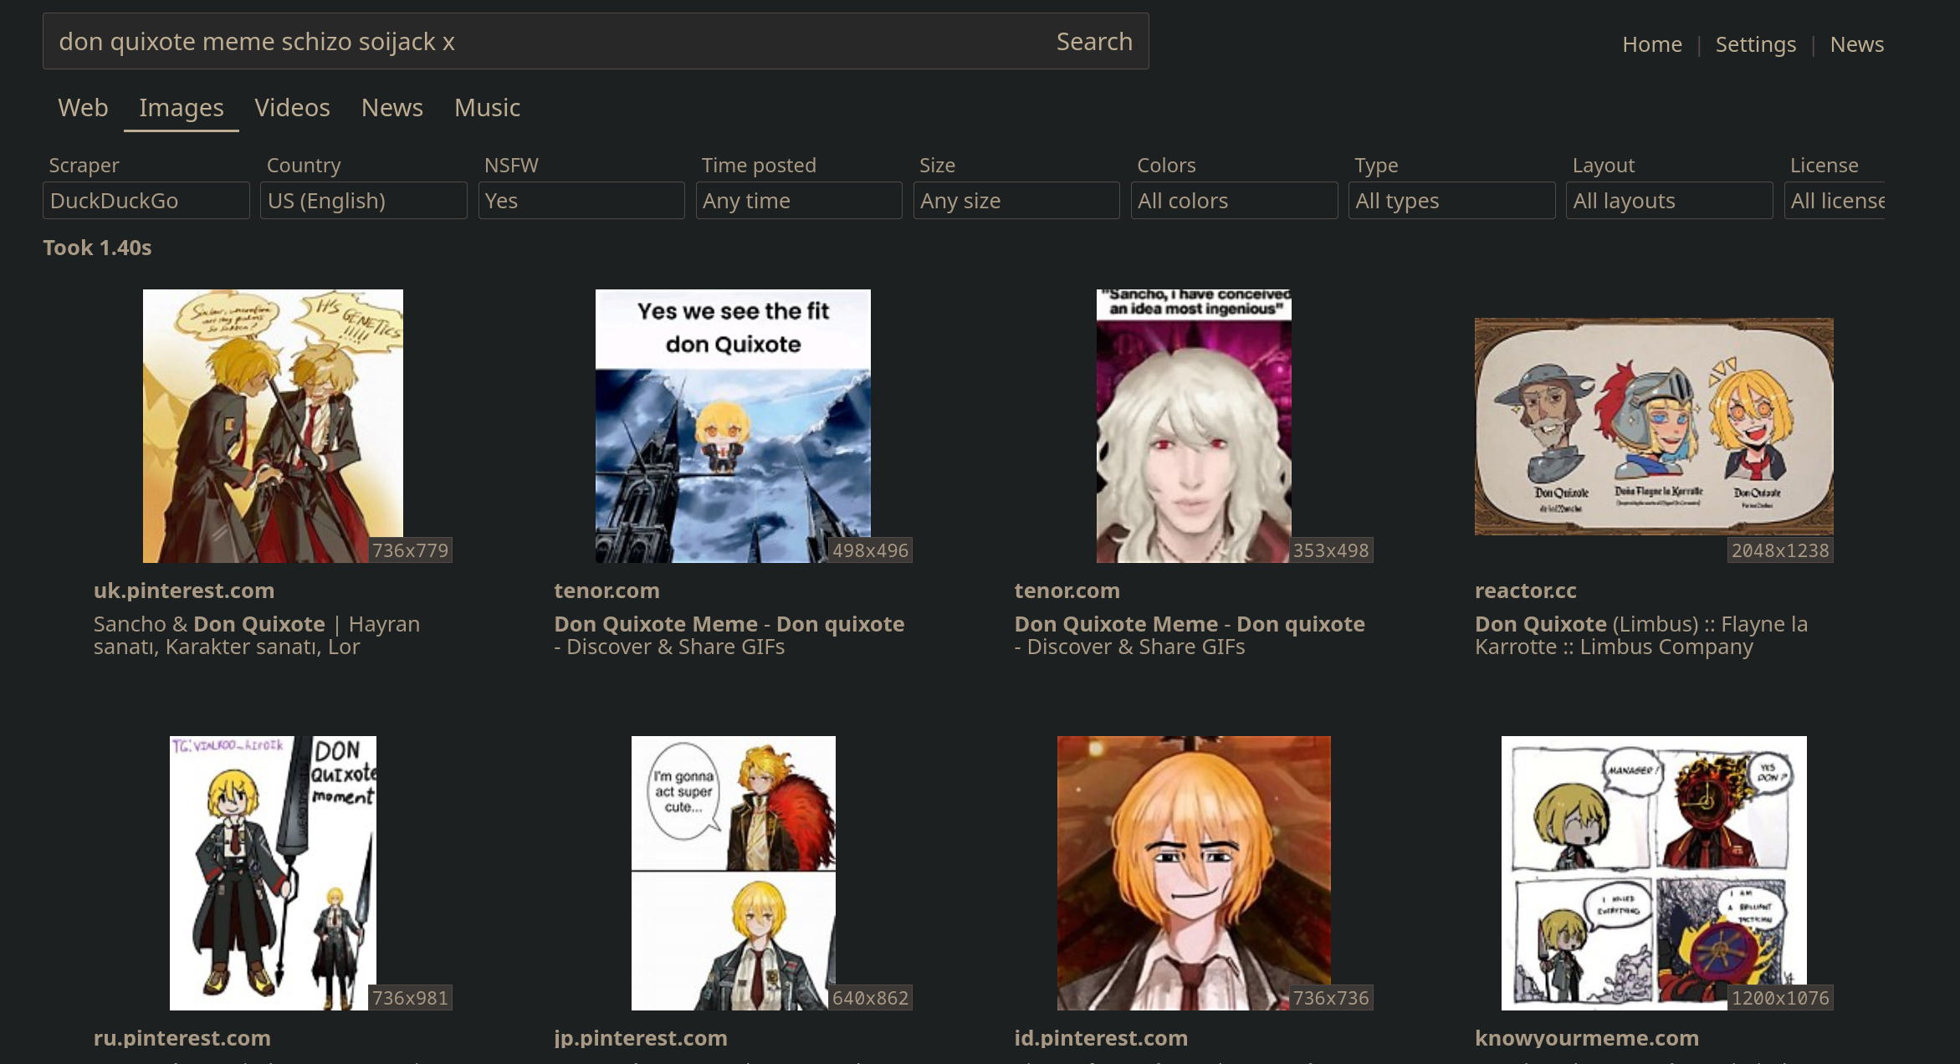Open the License dropdown
Screen dimensions: 1960x1064
coord(1835,201)
